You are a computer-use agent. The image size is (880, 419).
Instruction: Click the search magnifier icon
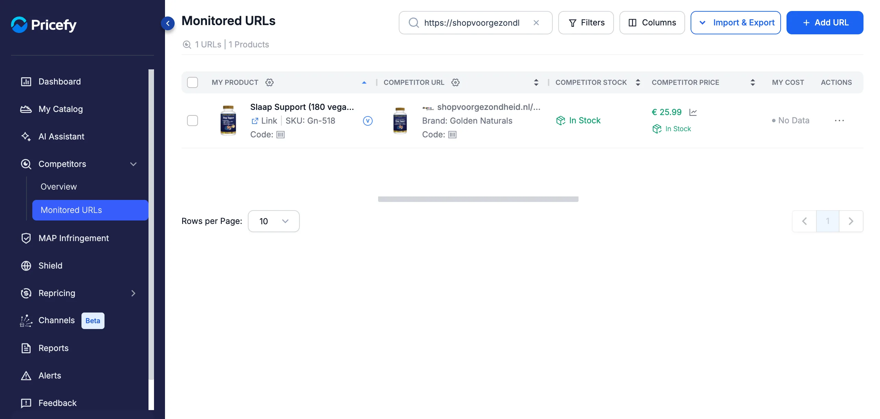coord(414,23)
